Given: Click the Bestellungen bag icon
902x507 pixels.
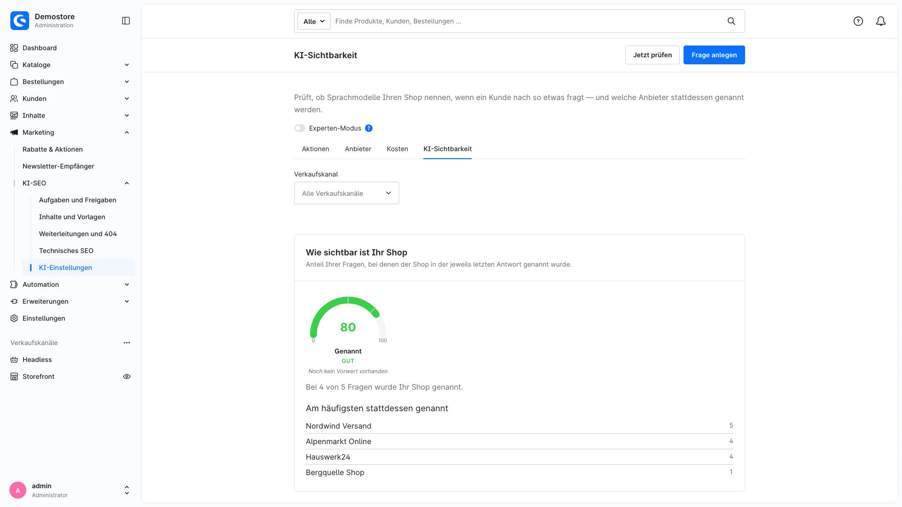Looking at the screenshot, I should [14, 82].
